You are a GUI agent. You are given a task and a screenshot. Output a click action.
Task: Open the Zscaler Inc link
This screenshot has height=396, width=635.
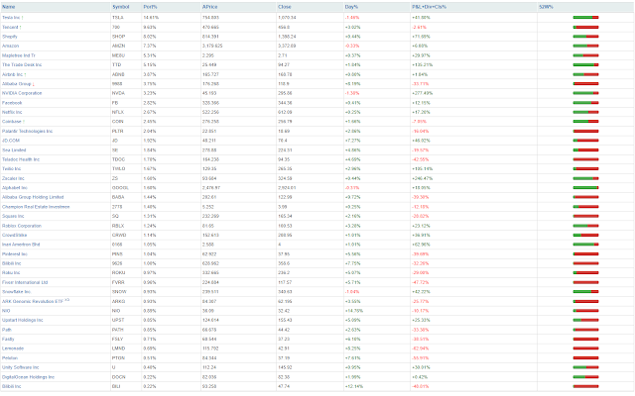(x=13, y=178)
